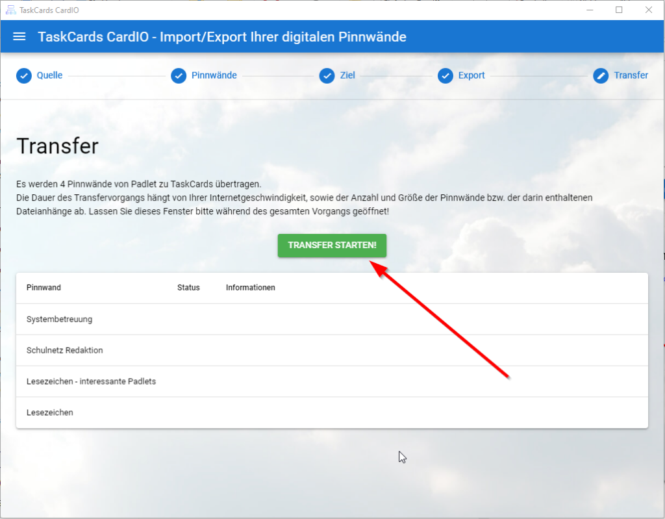Screen dimensions: 665x519
Task: Select the Schulnetz Redaktion row
Action: click(332, 350)
